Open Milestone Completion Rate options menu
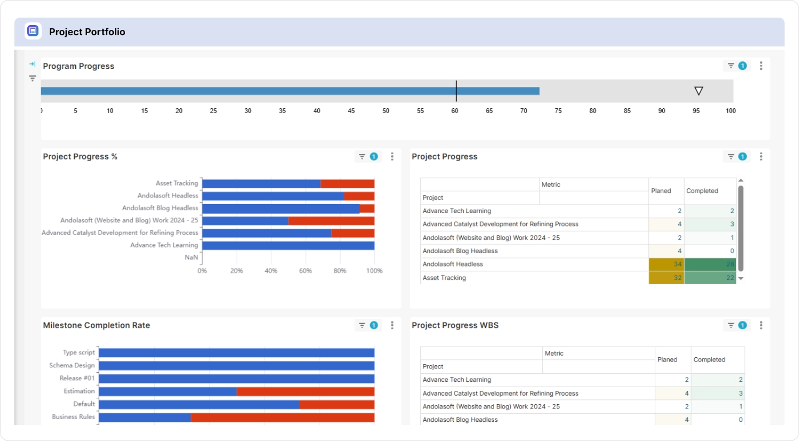Viewport: 799px width, 441px height. click(392, 325)
